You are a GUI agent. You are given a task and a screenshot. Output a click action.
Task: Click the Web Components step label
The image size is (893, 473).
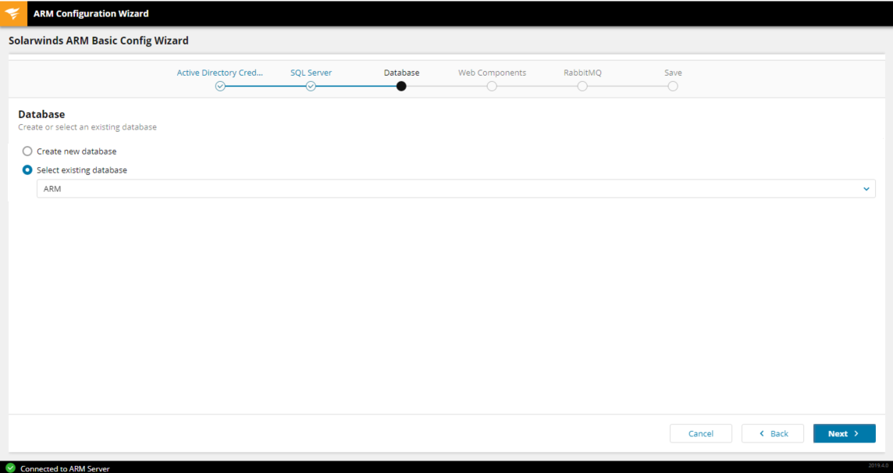(492, 73)
